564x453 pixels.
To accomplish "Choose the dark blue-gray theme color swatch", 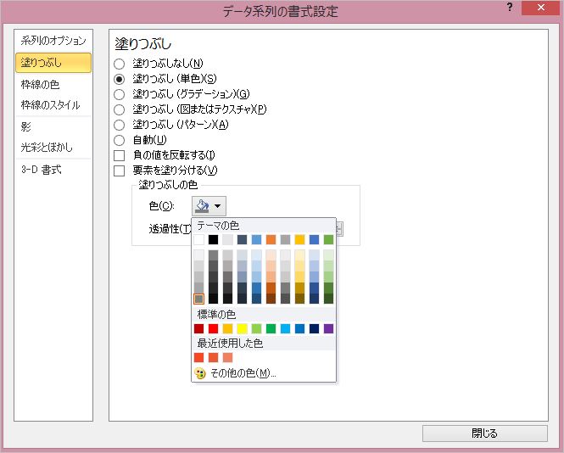I will pyautogui.click(x=242, y=239).
